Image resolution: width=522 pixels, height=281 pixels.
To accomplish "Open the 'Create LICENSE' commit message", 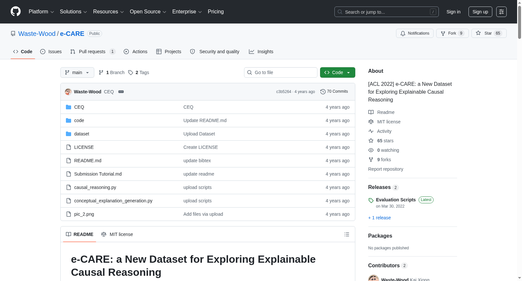I will (x=201, y=147).
